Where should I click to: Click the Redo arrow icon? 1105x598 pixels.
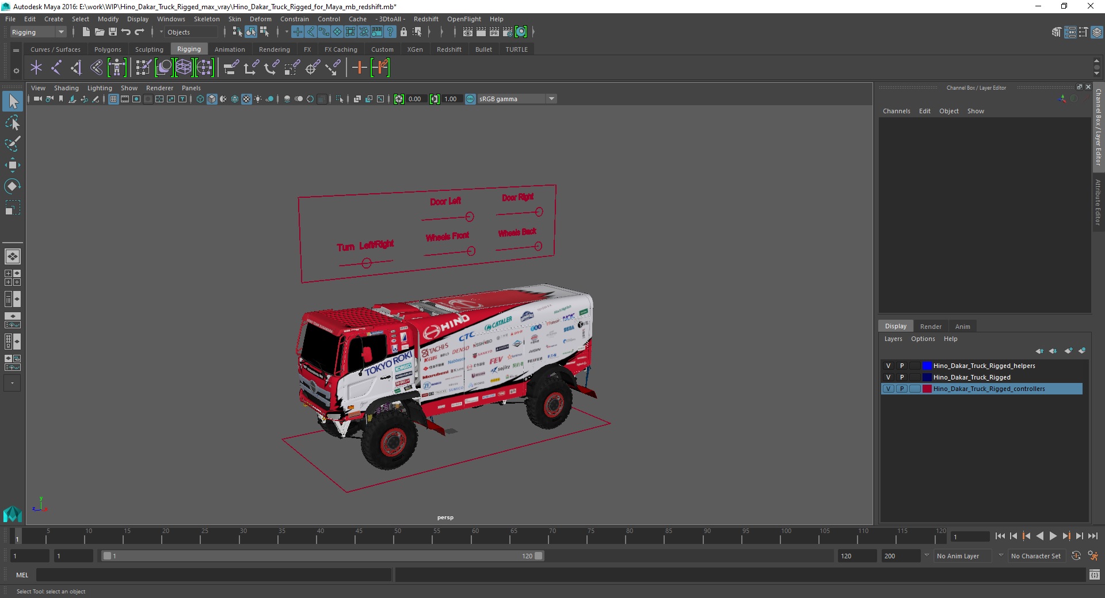point(139,32)
